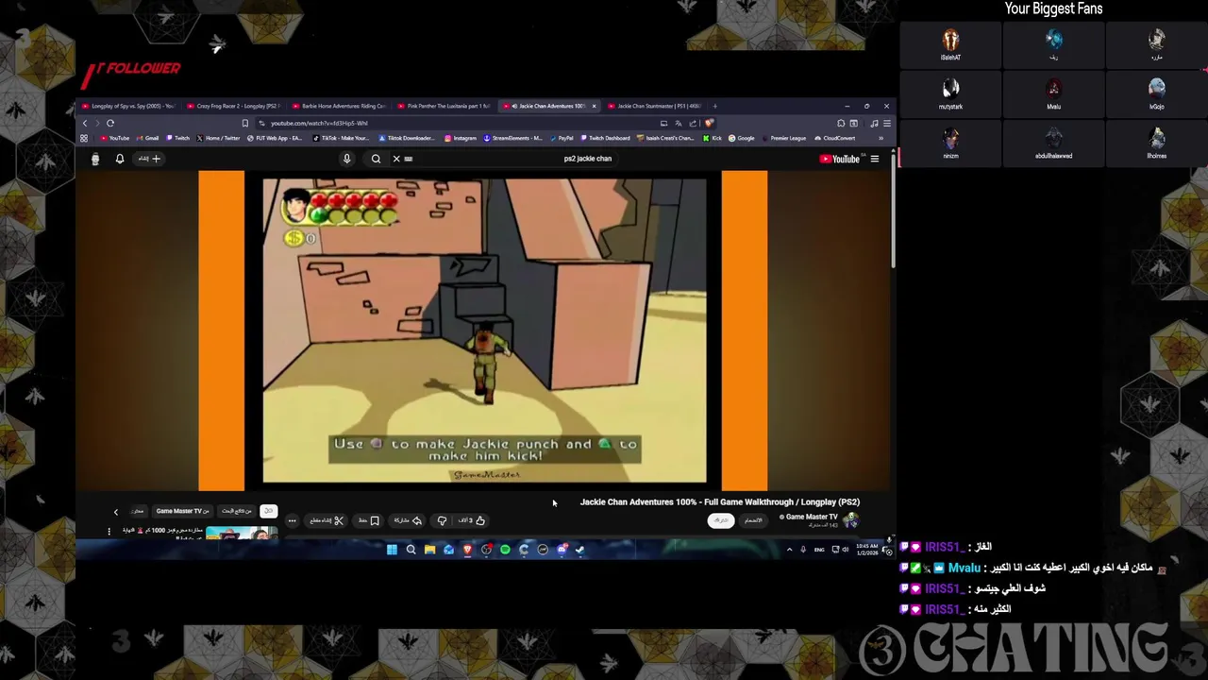Click chips left arrow chevron
1208x680 pixels.
point(116,512)
